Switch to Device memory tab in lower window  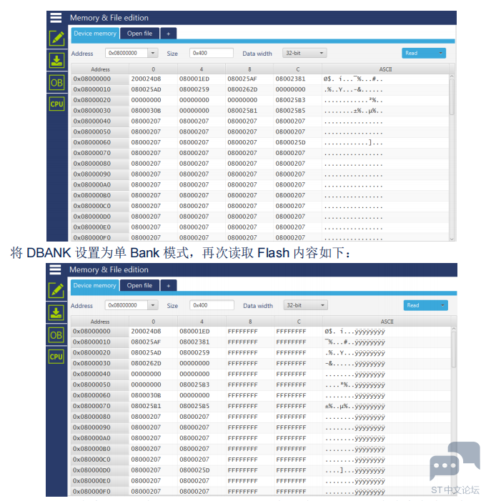tap(94, 286)
